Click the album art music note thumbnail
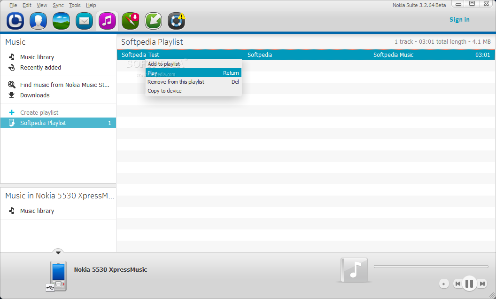Viewport: 496px width, 299px height. 354,270
